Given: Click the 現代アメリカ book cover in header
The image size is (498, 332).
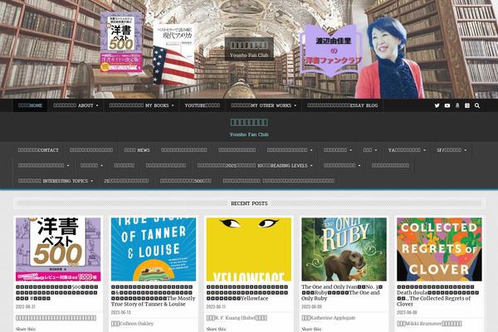Looking at the screenshot, I should click(x=173, y=55).
